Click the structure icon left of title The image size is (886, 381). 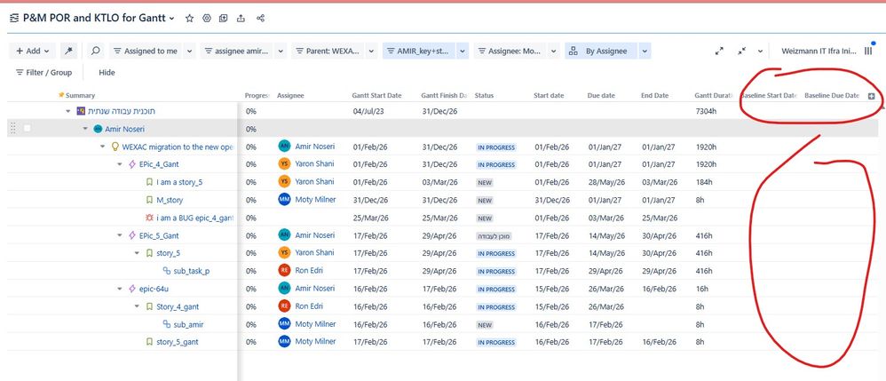14,18
